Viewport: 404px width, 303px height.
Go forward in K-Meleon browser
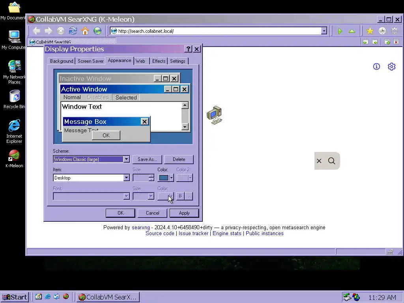tap(49, 31)
